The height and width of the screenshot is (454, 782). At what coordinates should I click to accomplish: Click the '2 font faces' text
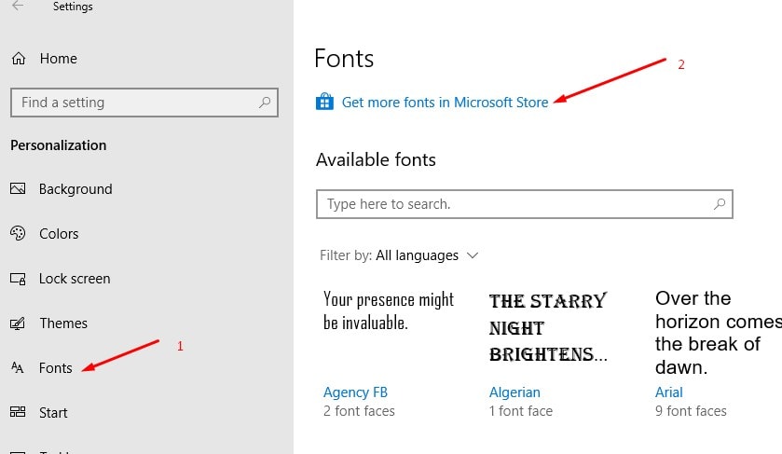click(x=359, y=411)
